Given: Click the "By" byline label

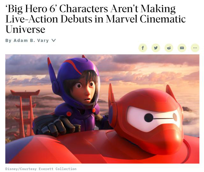Looking at the screenshot, I should pos(9,40).
